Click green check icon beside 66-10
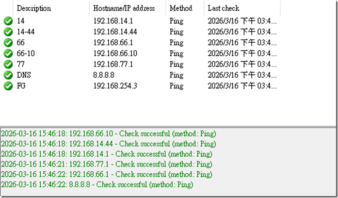The image size is (338, 198). [8, 53]
